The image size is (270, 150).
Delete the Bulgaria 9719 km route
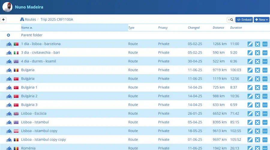(257, 70)
